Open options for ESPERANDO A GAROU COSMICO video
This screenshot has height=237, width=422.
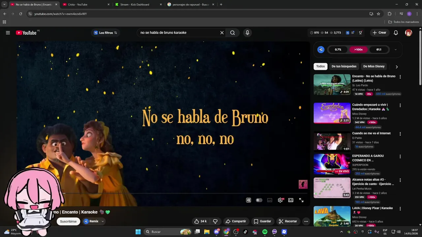(400, 156)
